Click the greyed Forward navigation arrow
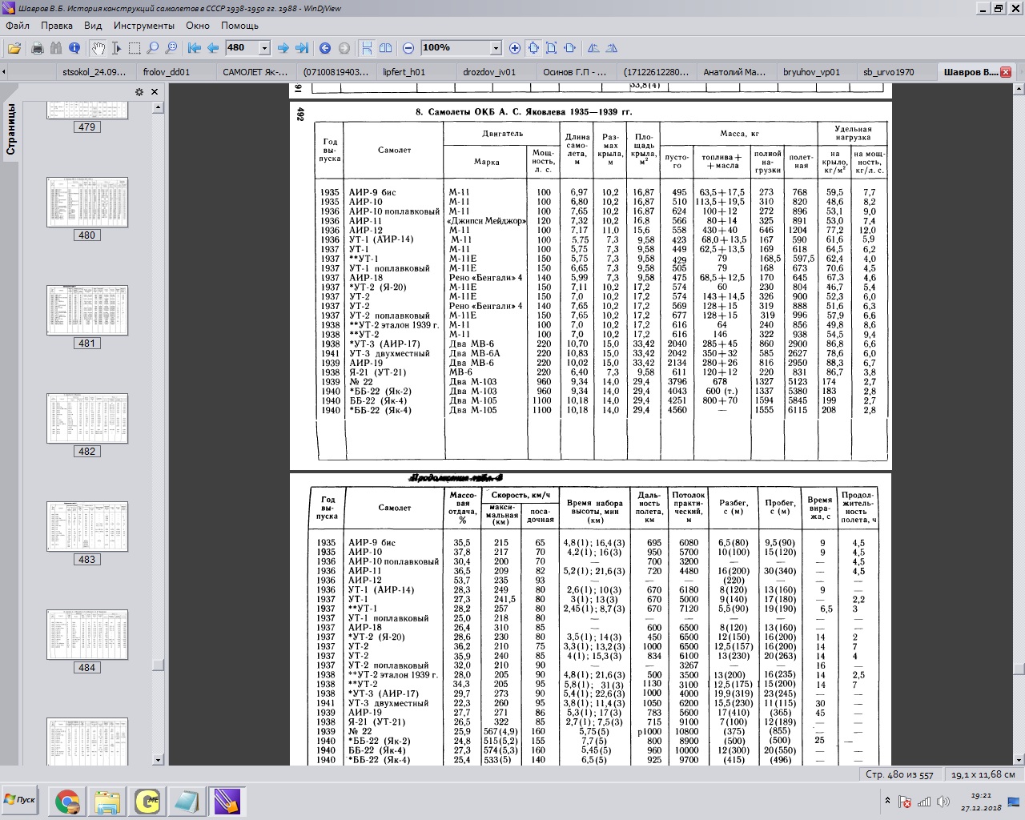Image resolution: width=1025 pixels, height=820 pixels. (344, 48)
